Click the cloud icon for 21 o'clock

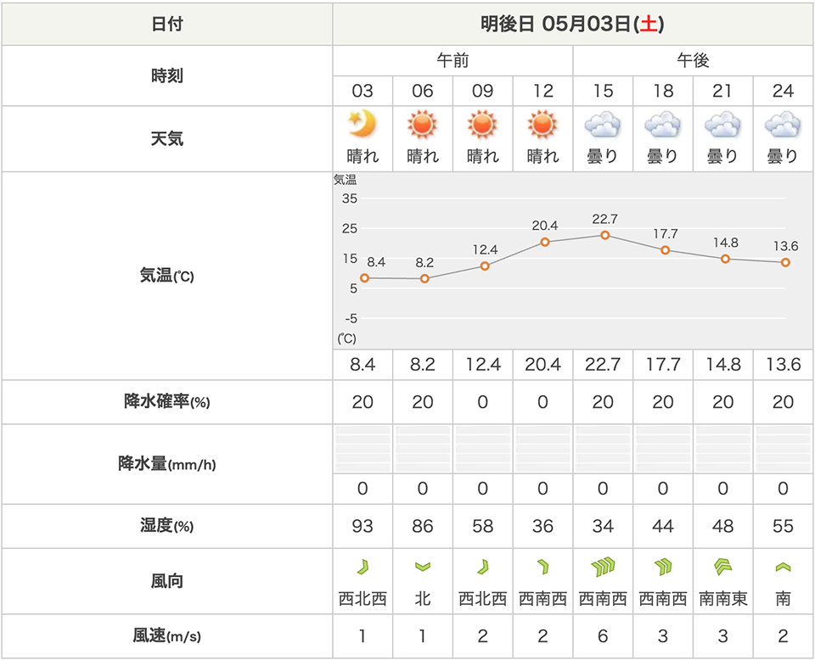point(722,125)
